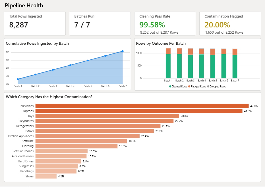This screenshot has width=265, height=187.
Task: Select Batch 2 stacked column's green segment
Action: pyautogui.click(x=179, y=66)
